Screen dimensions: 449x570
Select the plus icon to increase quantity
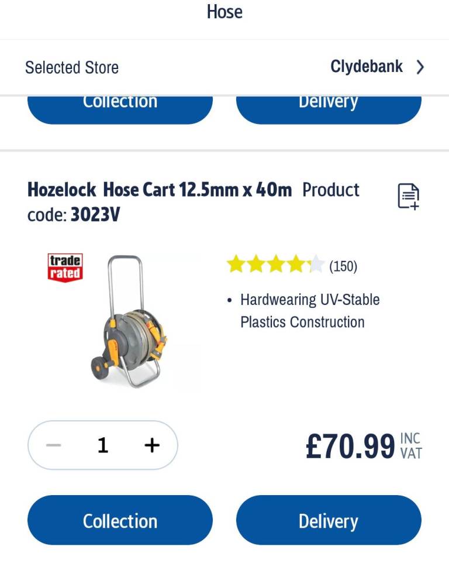tap(151, 445)
